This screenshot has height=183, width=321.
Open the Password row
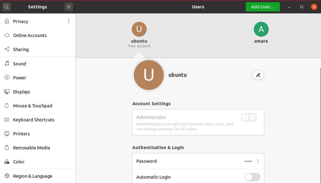point(198,161)
